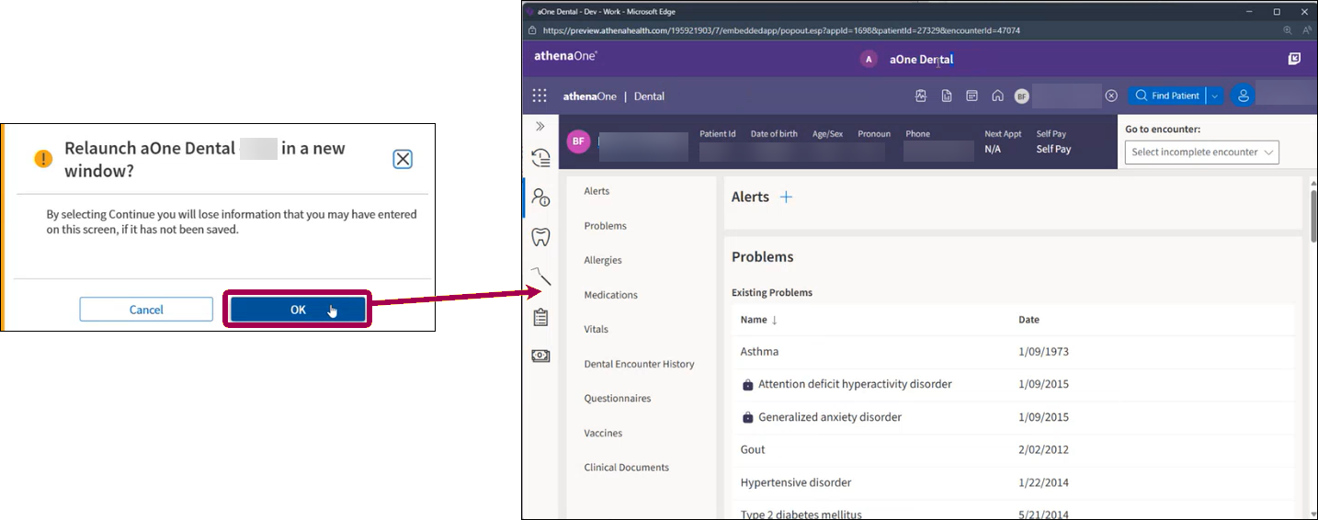Click the URL address bar in Edge
The height and width of the screenshot is (520, 1318).
click(781, 30)
